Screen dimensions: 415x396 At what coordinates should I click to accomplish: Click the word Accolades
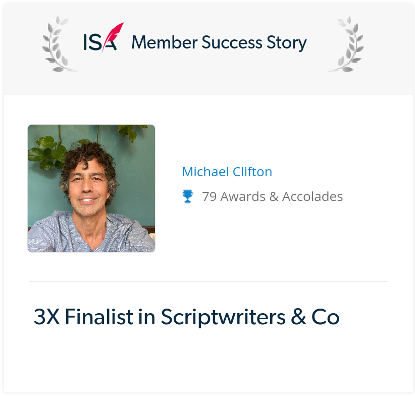pos(313,196)
